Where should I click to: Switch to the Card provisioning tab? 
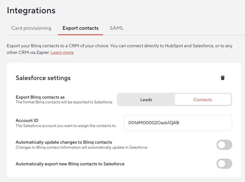pos(31,28)
